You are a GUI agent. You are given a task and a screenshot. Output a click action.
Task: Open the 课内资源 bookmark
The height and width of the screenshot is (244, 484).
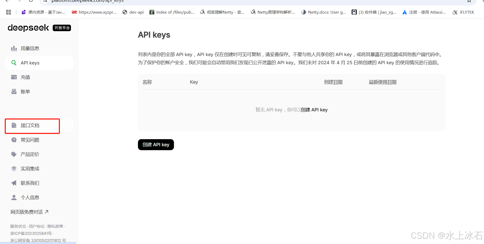click(43, 12)
